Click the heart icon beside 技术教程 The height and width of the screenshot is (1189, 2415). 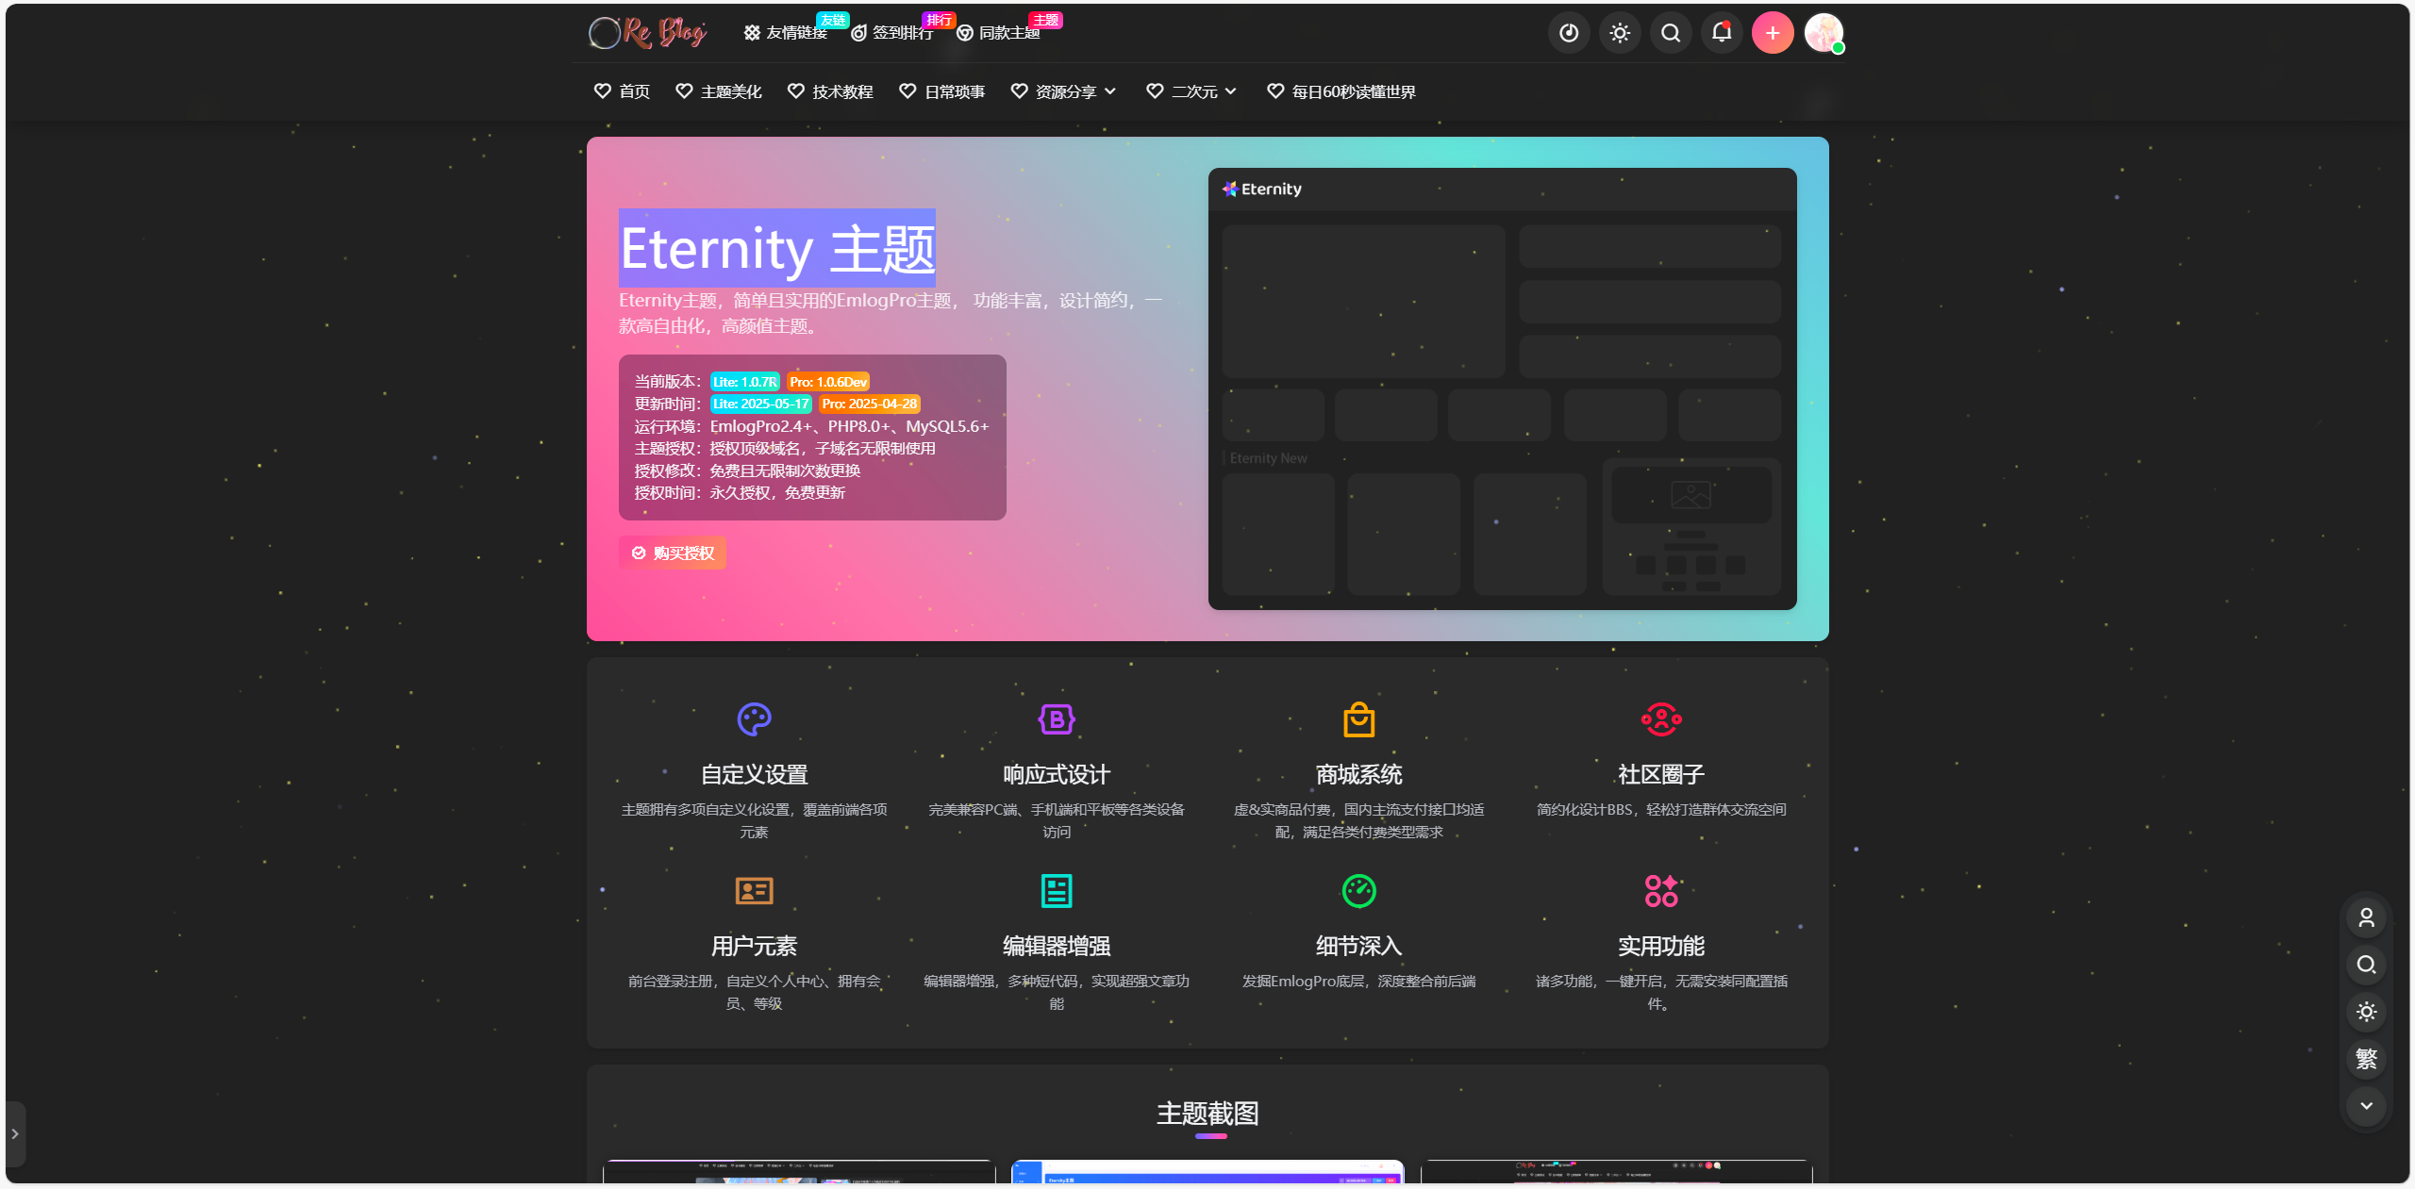pos(795,91)
